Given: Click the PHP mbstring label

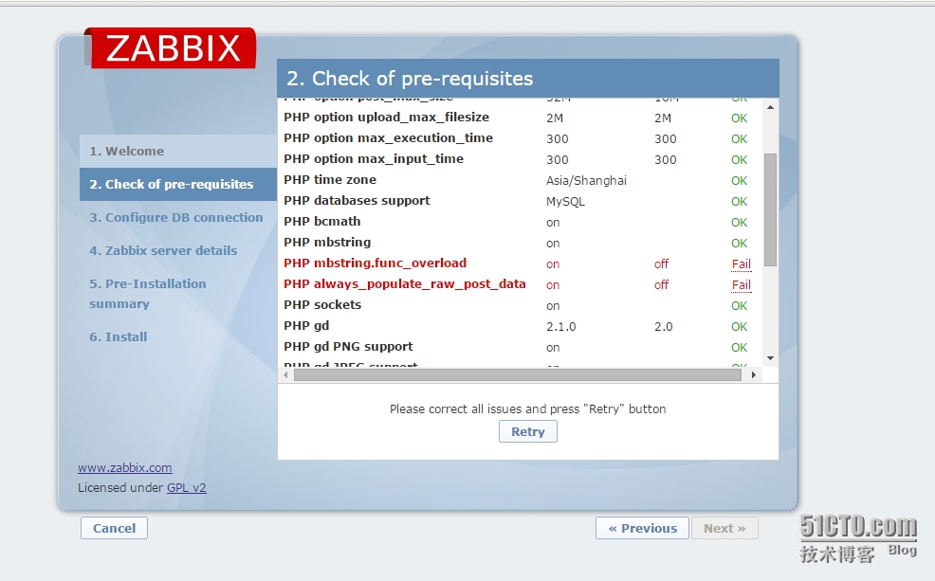Looking at the screenshot, I should [327, 243].
